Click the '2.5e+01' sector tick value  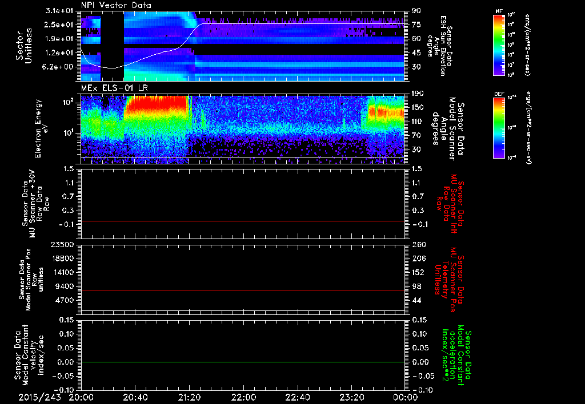point(60,25)
